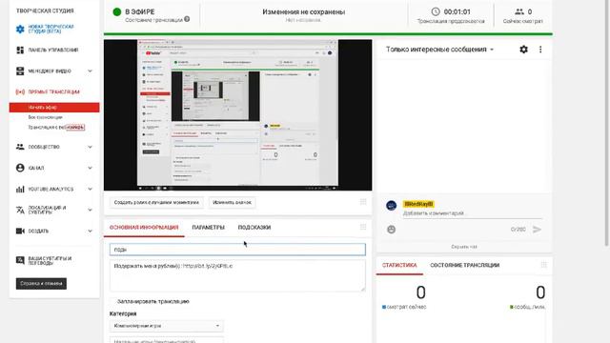
Task: Click the YouTube Analytics bar chart icon
Action: pyautogui.click(x=20, y=189)
